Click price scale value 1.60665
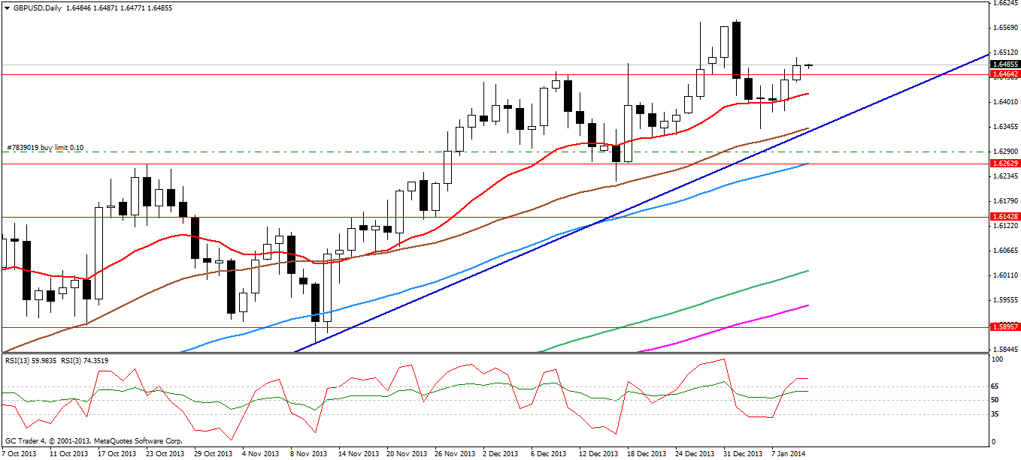Image resolution: width=1021 pixels, height=460 pixels. (1006, 251)
